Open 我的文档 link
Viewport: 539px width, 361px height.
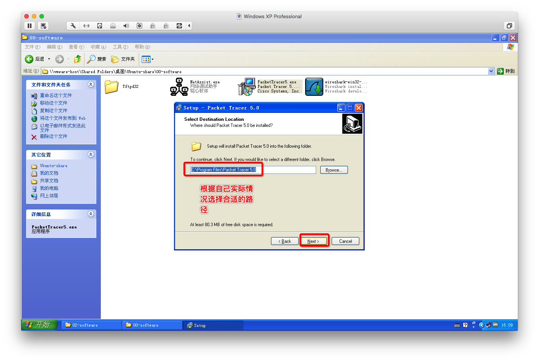(49, 173)
